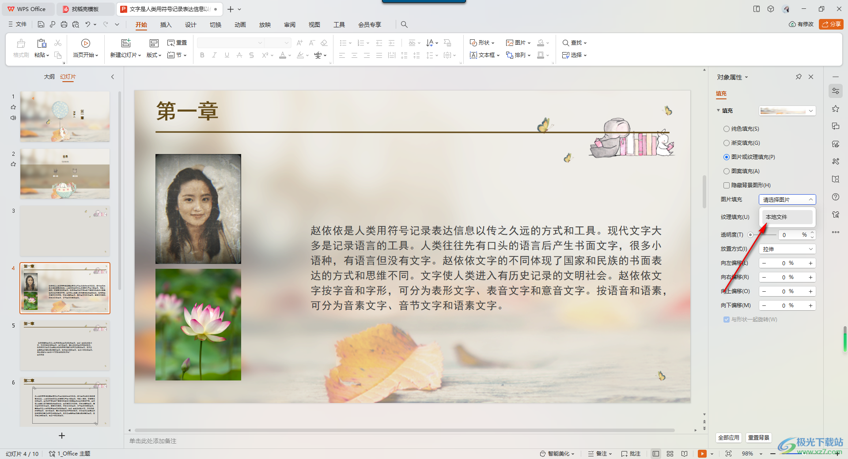
Task: Click the Save icon in the quick toolbar
Action: click(41, 25)
